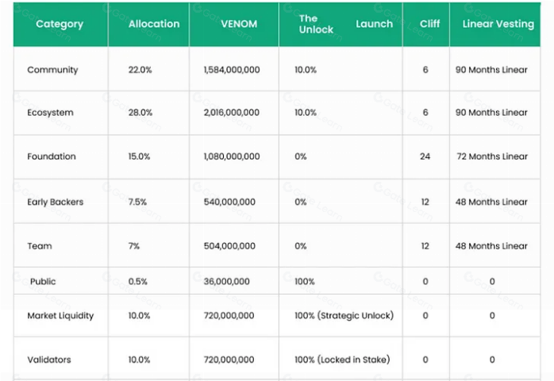
Task: Select the Linear Vesting column header
Action: (x=498, y=24)
